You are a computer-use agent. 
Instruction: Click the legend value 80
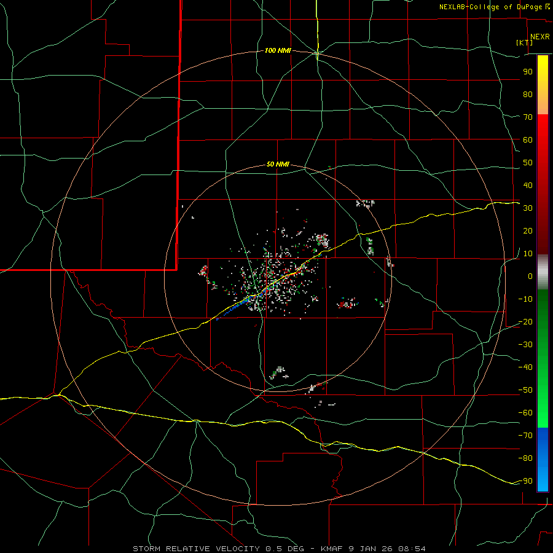click(528, 95)
